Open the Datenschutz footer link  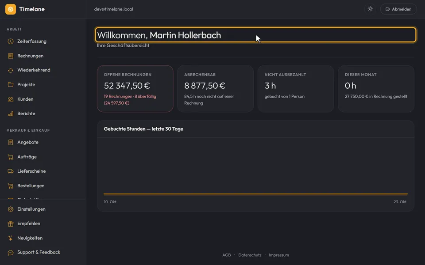(x=250, y=255)
